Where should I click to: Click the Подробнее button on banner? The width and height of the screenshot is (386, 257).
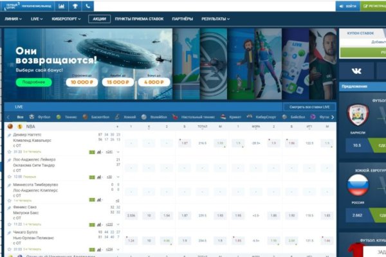(33, 82)
